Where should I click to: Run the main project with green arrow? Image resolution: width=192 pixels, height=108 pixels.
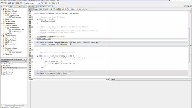(50, 3)
